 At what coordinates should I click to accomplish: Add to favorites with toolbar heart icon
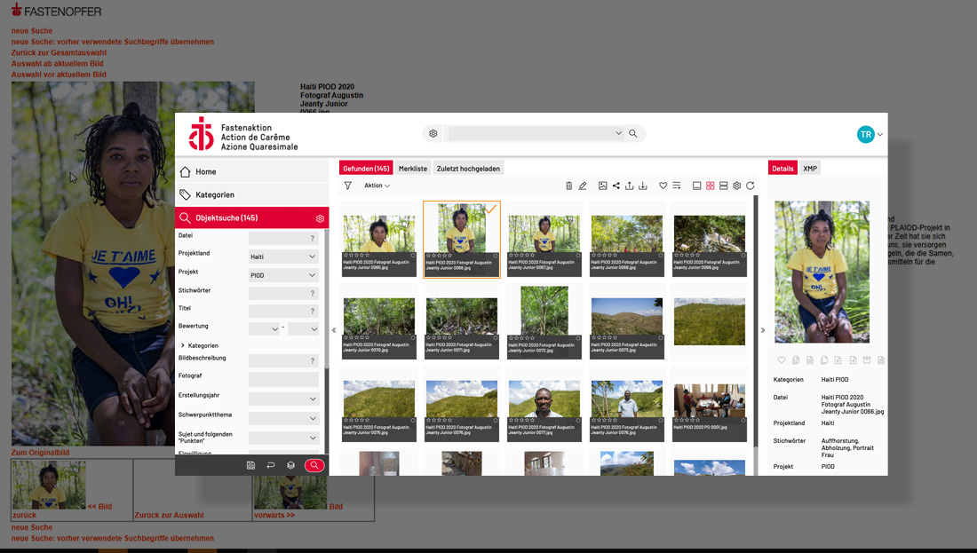click(663, 186)
